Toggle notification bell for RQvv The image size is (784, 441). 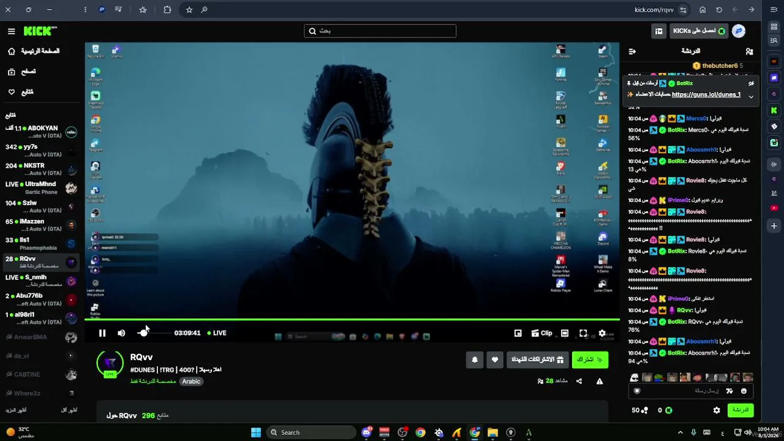pyautogui.click(x=475, y=360)
